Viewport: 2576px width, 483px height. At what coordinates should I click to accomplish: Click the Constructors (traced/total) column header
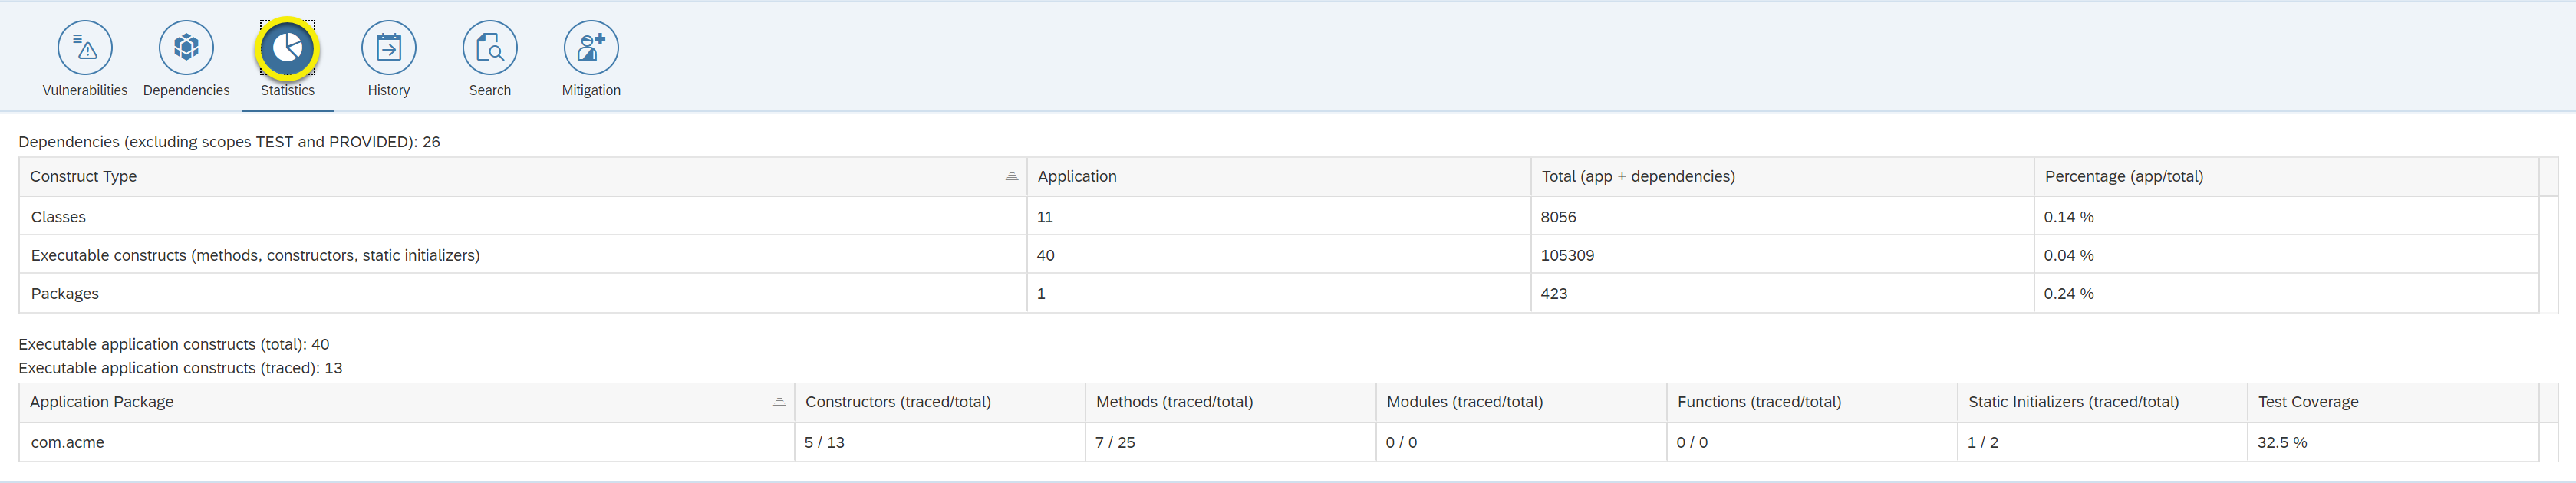click(897, 402)
